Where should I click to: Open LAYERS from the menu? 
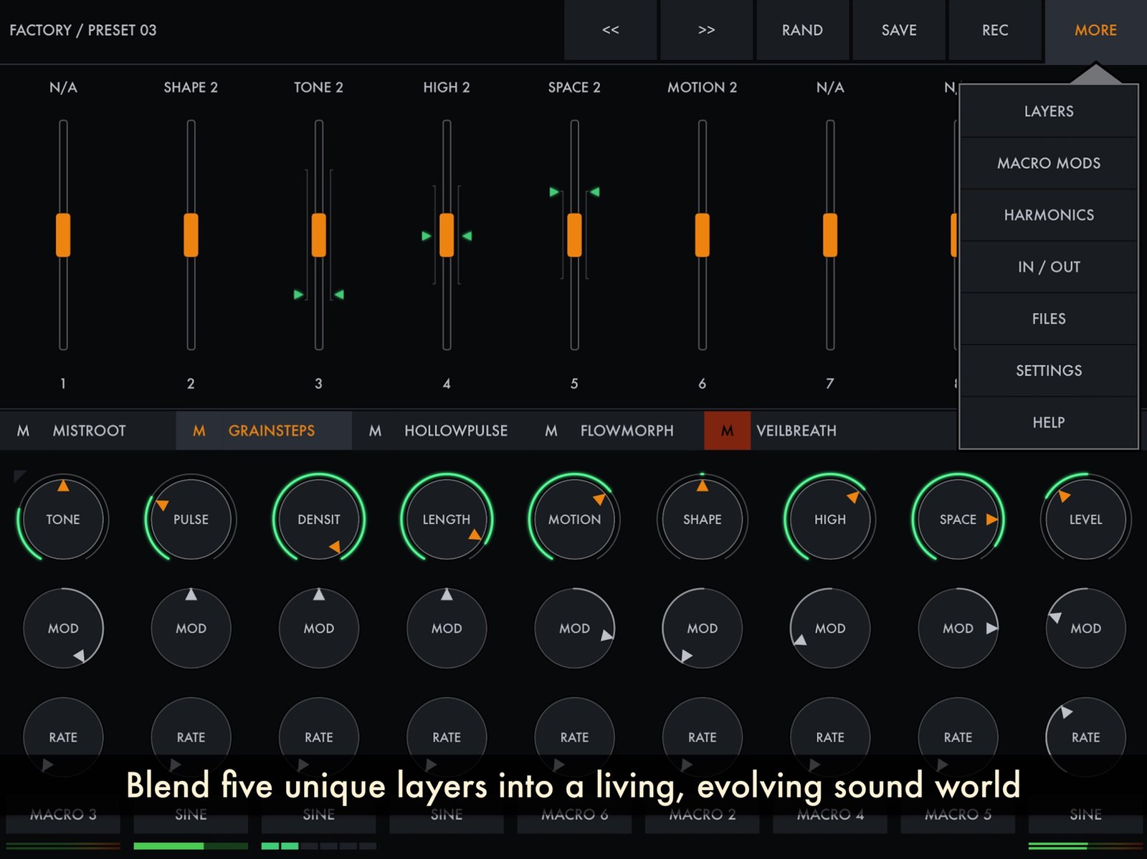[1049, 111]
